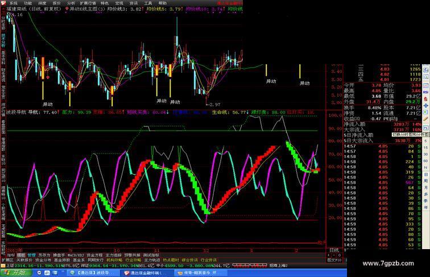The image size is (430, 277).
Task: Select the 月 monthly period button
Action: pos(425,187)
